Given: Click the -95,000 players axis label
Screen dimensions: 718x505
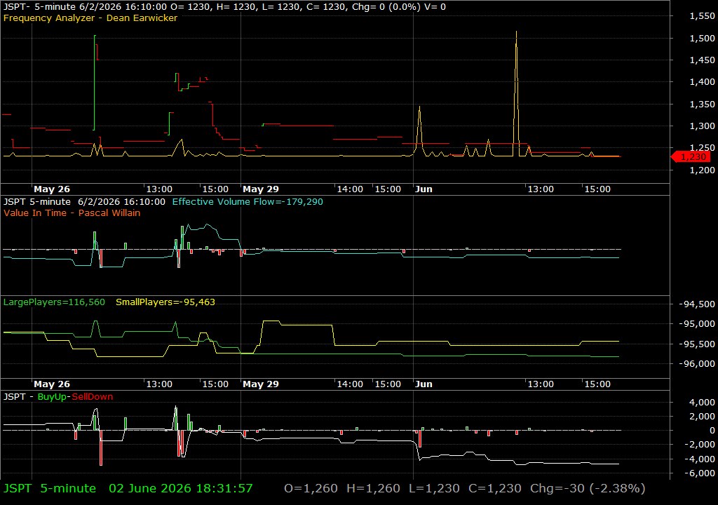Looking at the screenshot, I should 696,324.
